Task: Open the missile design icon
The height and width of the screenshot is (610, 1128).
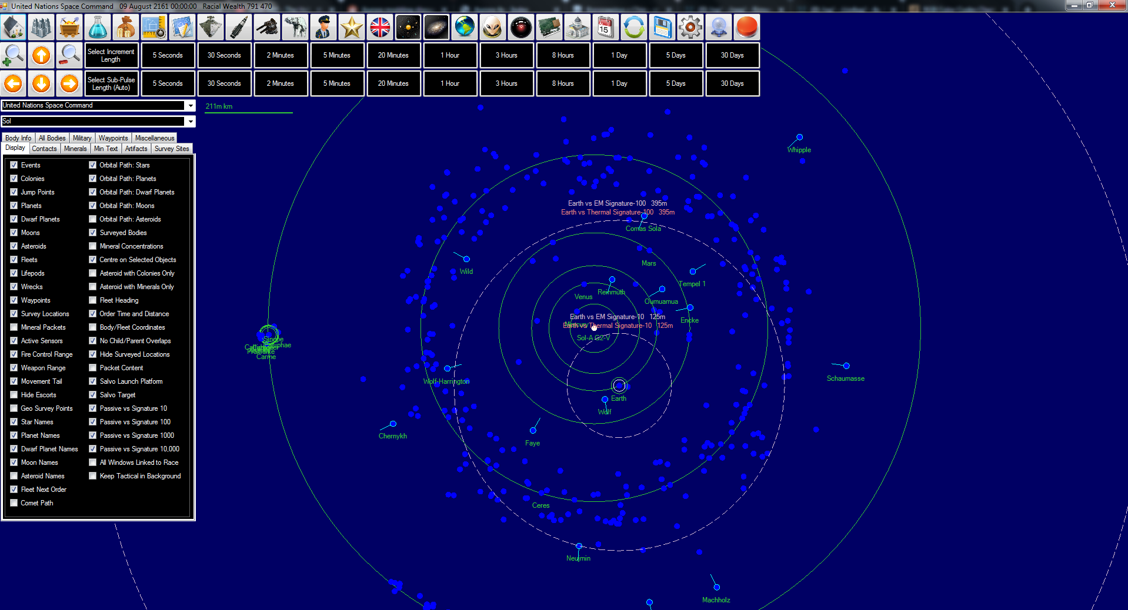Action: point(239,27)
